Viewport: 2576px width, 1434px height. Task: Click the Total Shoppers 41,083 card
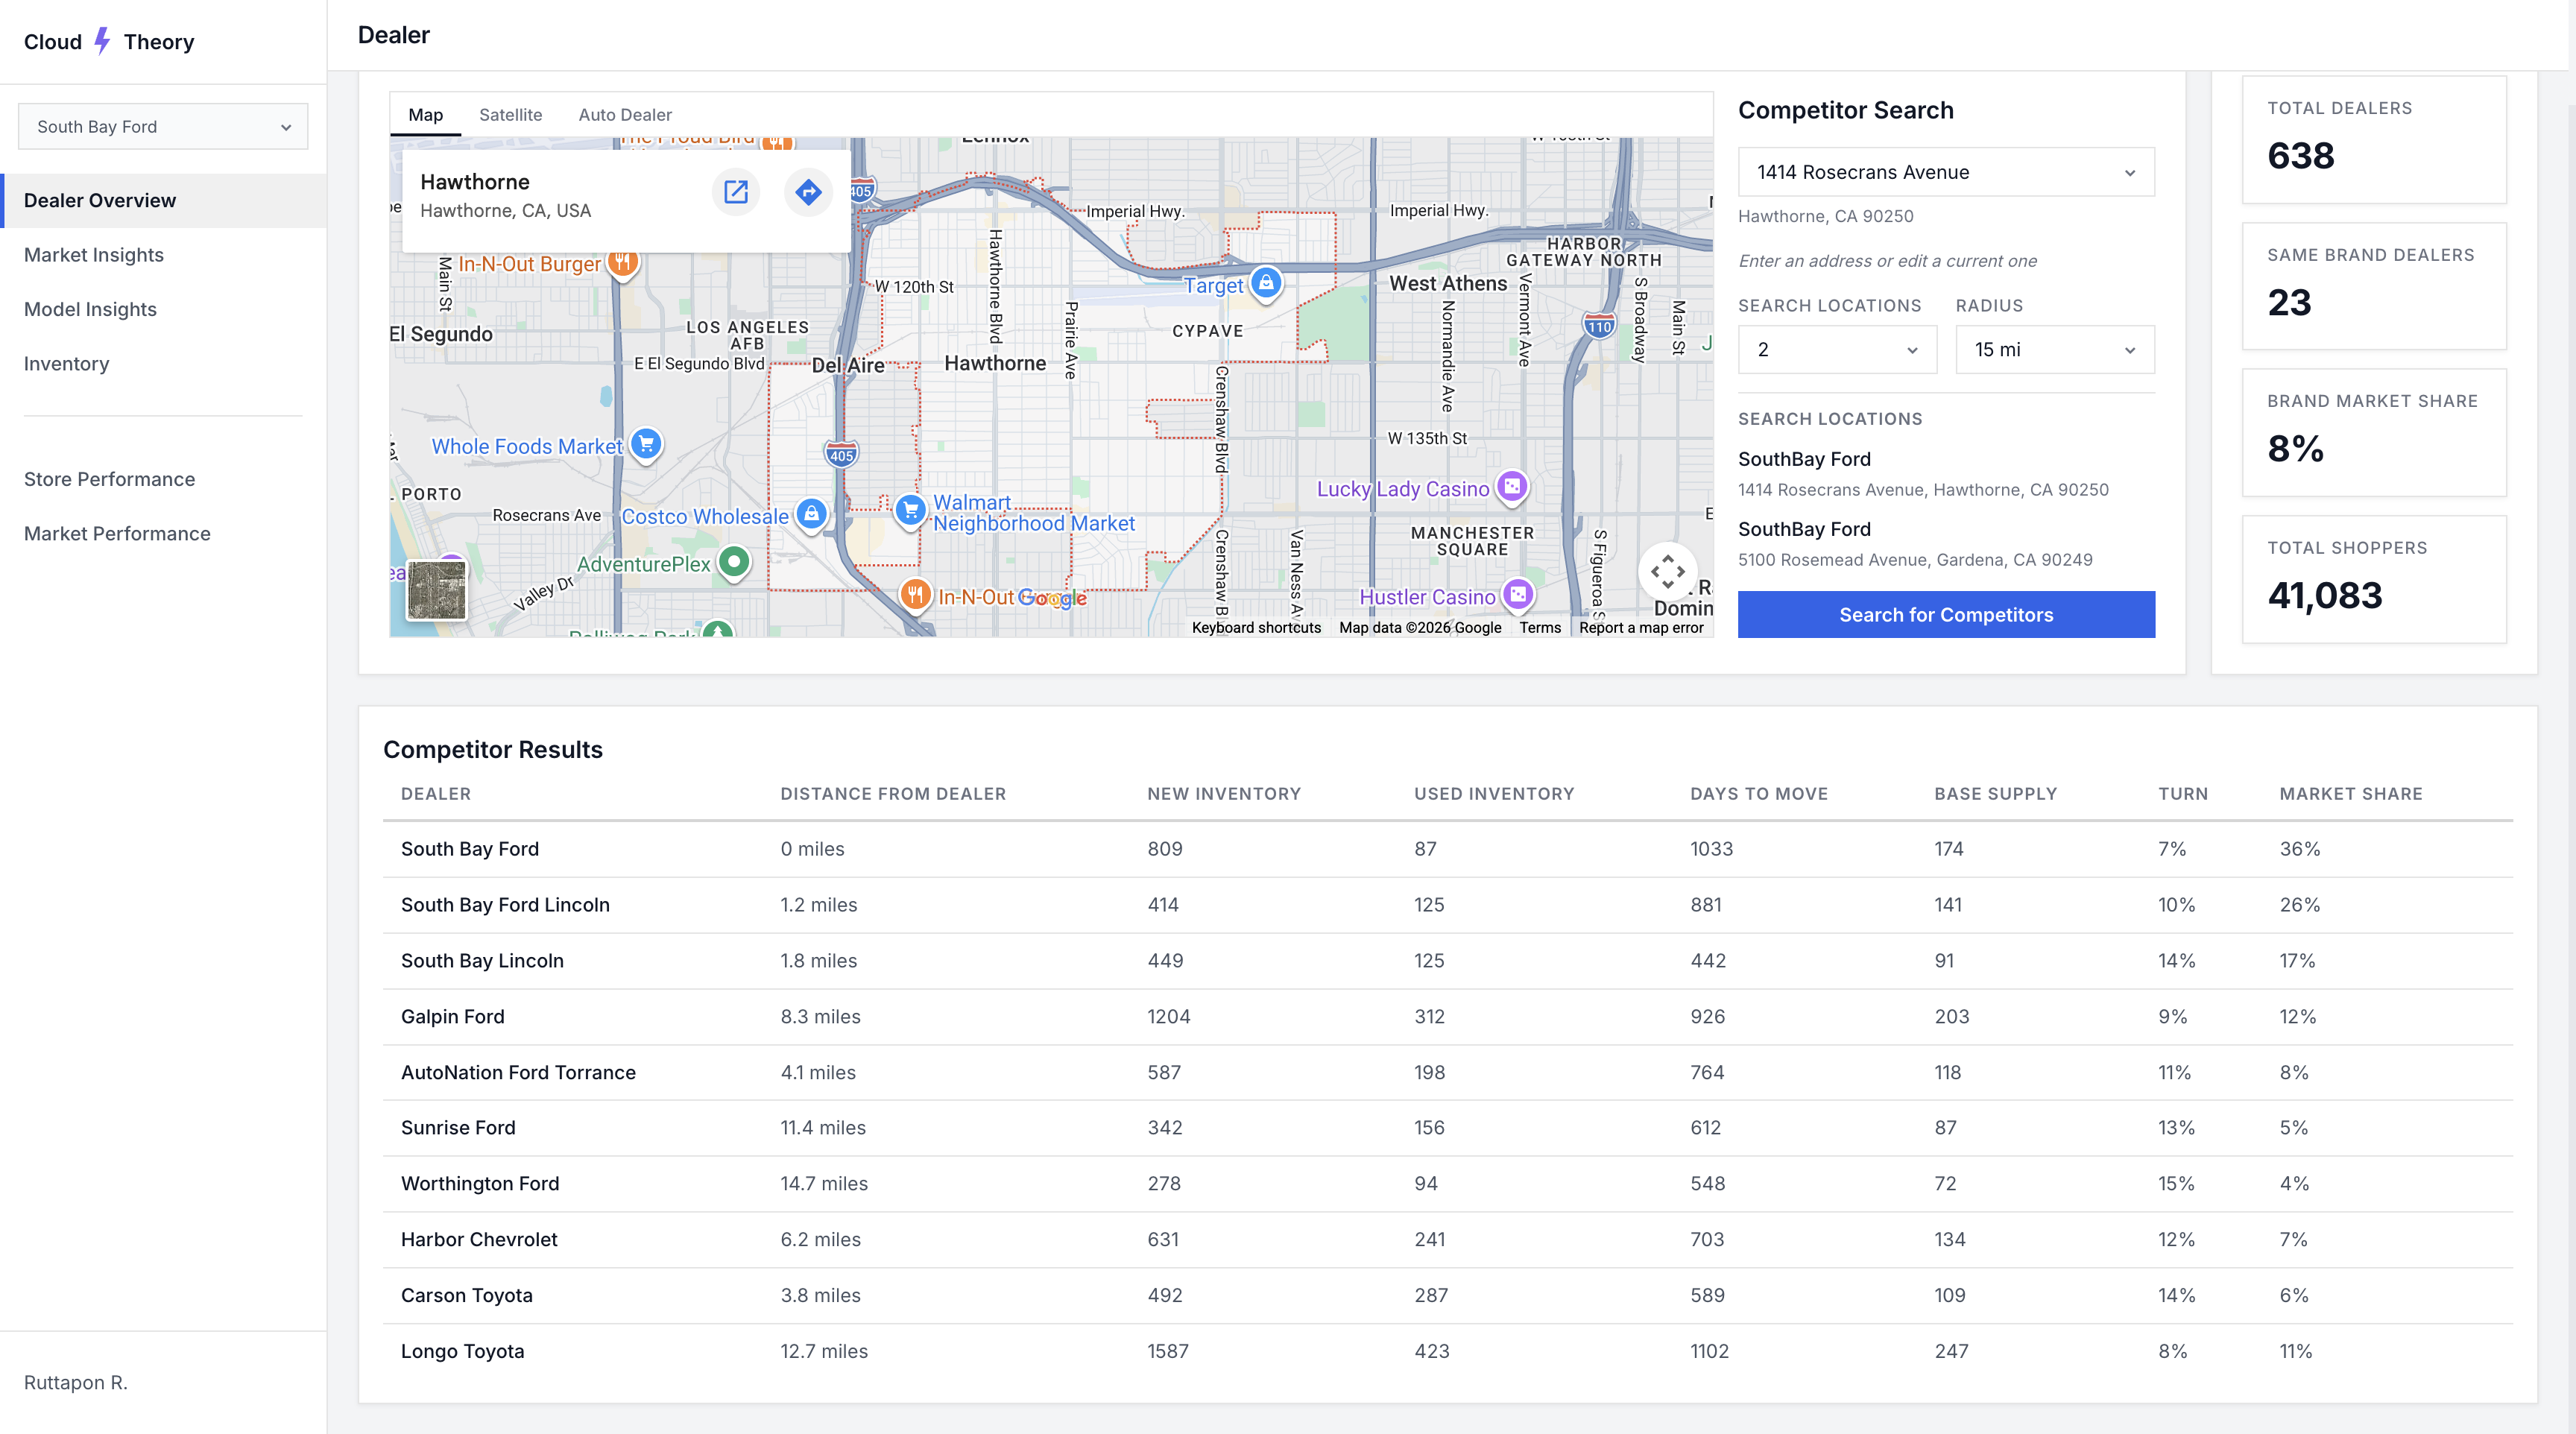coord(2374,579)
